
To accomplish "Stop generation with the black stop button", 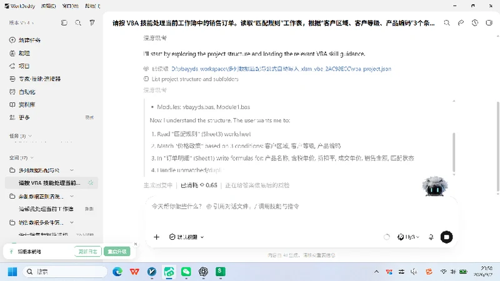I will [446, 237].
